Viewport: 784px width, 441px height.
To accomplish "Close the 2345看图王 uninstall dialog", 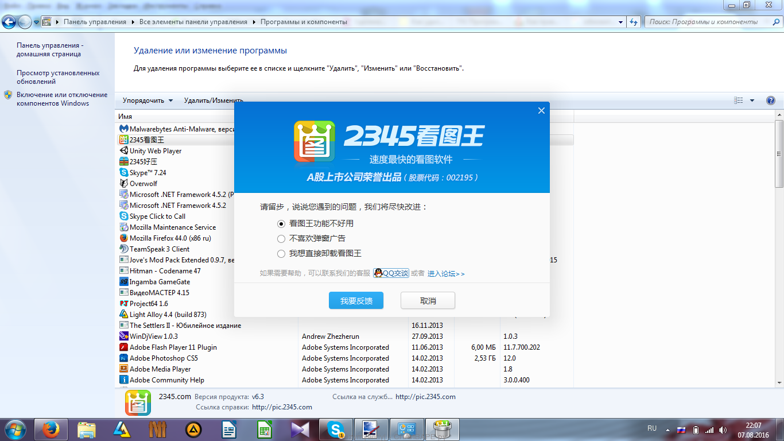I will coord(541,111).
